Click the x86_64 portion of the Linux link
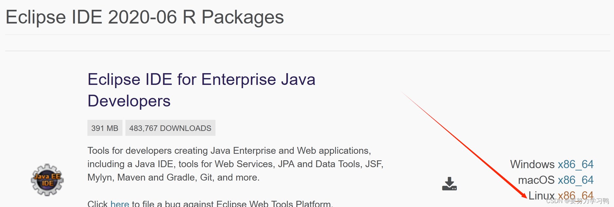The image size is (614, 207). point(575,195)
